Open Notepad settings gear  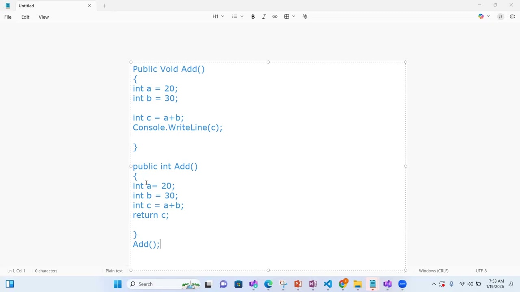point(512,17)
